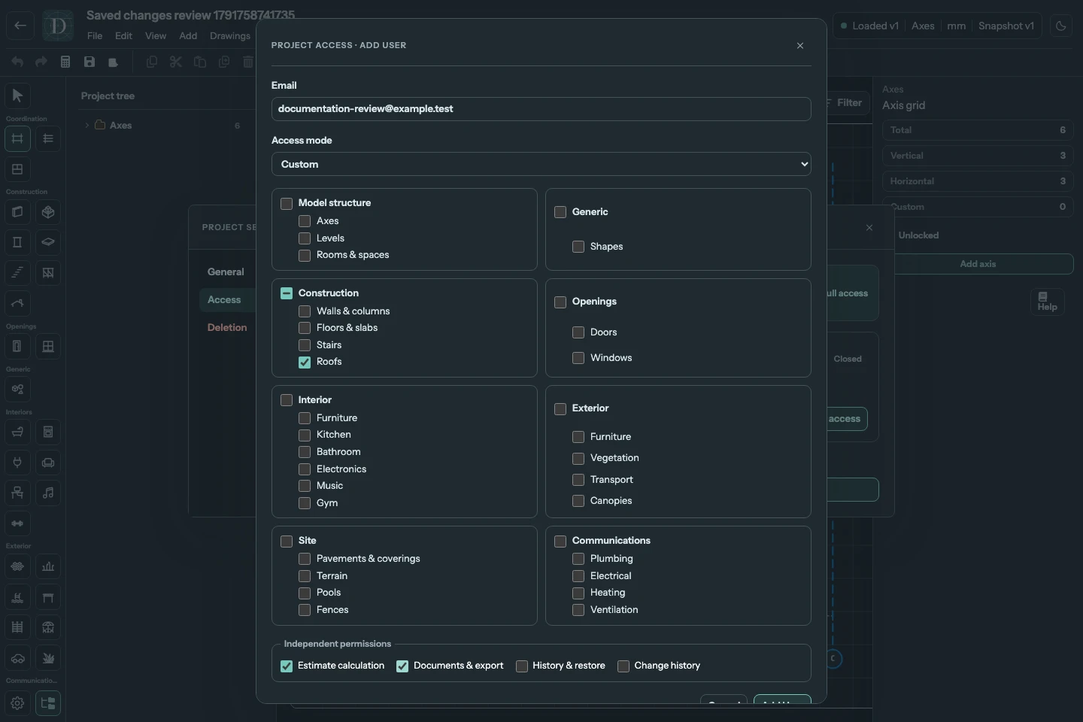Image resolution: width=1083 pixels, height=722 pixels.
Task: Uncheck Documents & export permission
Action: [402, 666]
